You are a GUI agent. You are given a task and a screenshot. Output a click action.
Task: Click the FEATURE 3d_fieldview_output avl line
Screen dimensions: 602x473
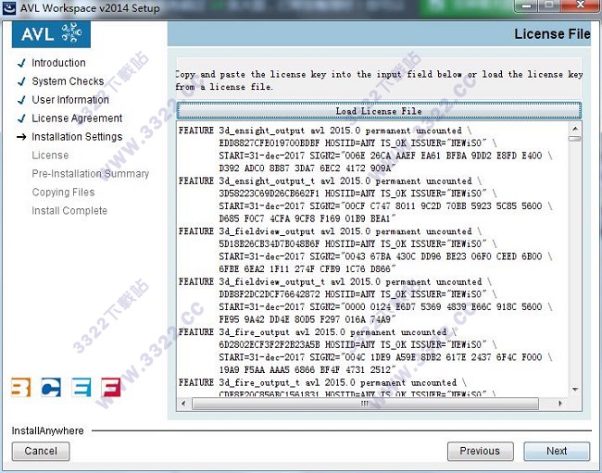pyautogui.click(x=331, y=231)
